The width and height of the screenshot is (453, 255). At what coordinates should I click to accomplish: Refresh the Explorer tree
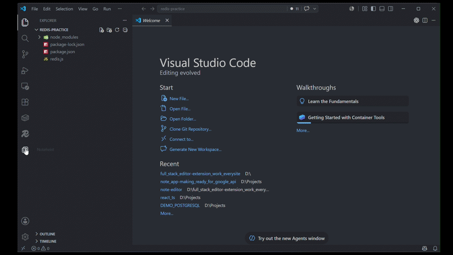pyautogui.click(x=117, y=30)
